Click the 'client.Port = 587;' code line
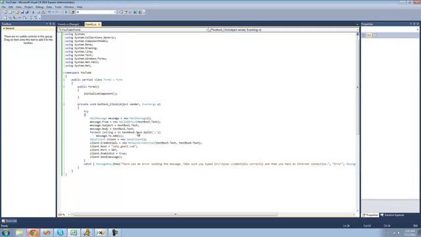The height and width of the screenshot is (237, 421). (x=103, y=150)
